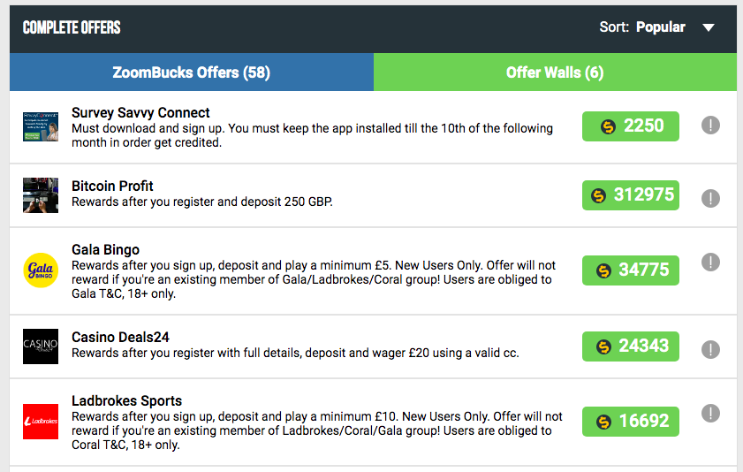
Task: Claim the 312975 points reward button
Action: point(630,195)
